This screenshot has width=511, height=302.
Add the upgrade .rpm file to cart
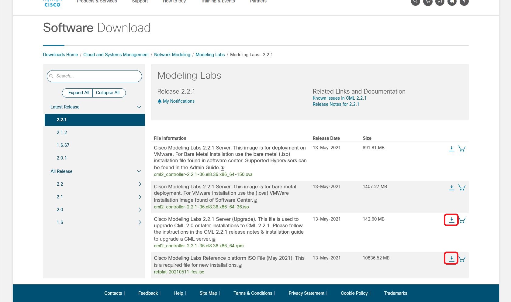462,220
